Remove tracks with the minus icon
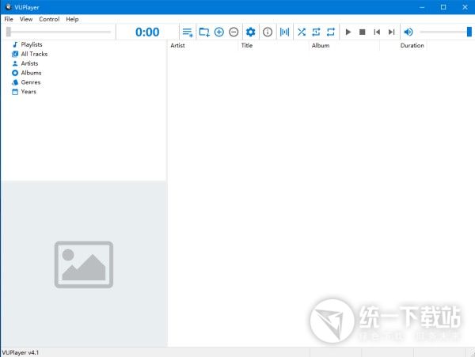475x357 pixels. pos(234,32)
